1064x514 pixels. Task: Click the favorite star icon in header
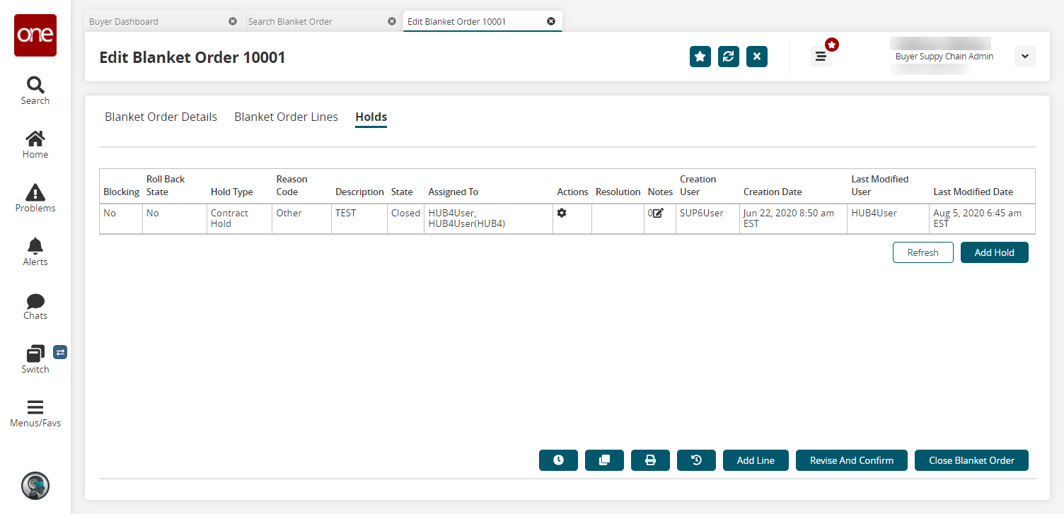point(700,57)
